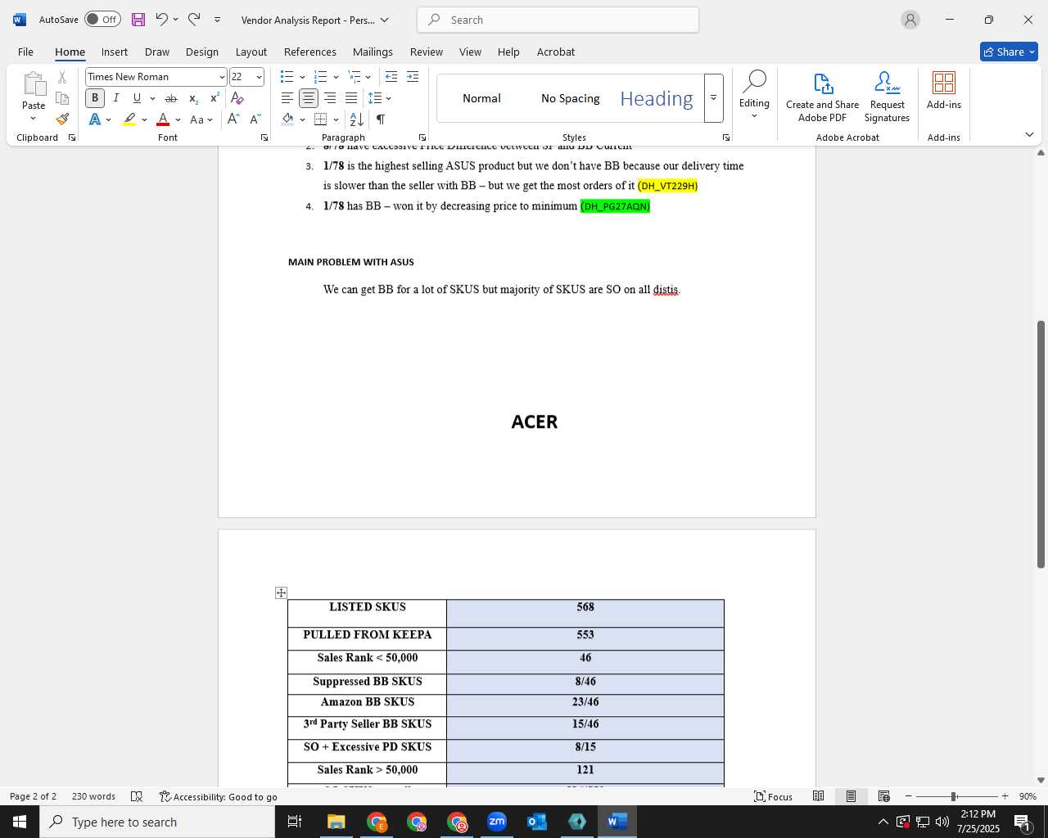Increase paragraph indent
Viewport: 1048px width, 838px height.
click(x=413, y=77)
